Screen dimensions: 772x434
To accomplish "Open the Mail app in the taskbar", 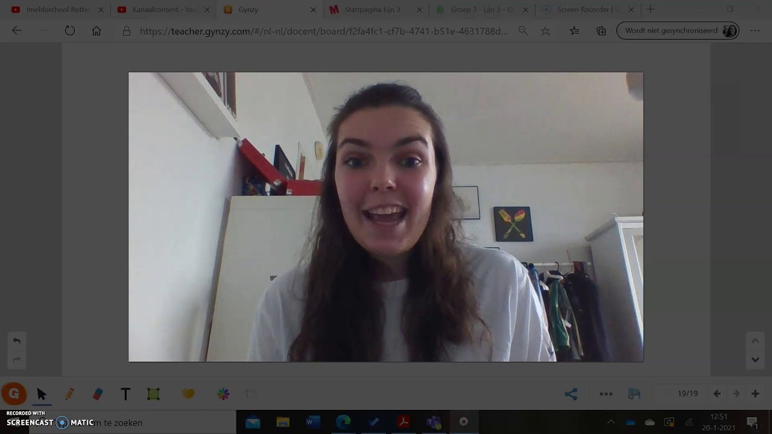I will 253,423.
